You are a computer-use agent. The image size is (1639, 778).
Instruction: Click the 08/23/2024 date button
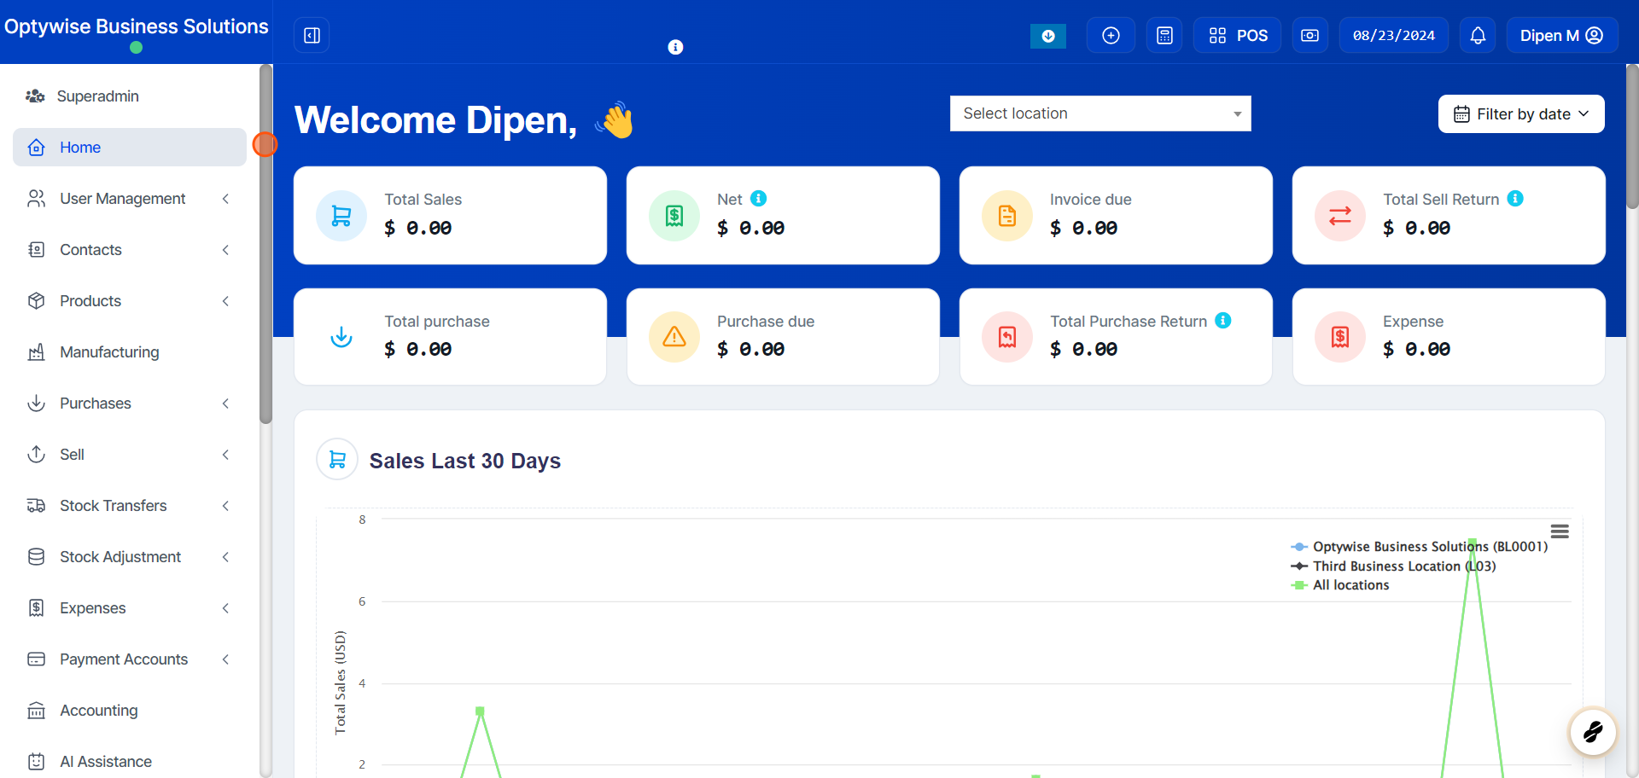pos(1394,35)
